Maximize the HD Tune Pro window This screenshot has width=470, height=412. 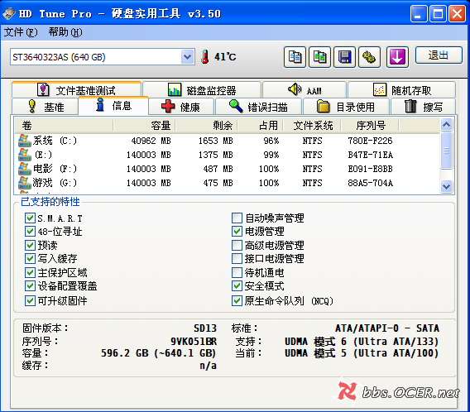(x=438, y=13)
